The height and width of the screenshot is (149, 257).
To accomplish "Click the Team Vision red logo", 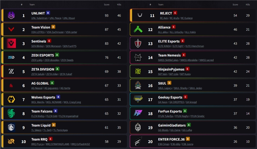I will 11,29.
